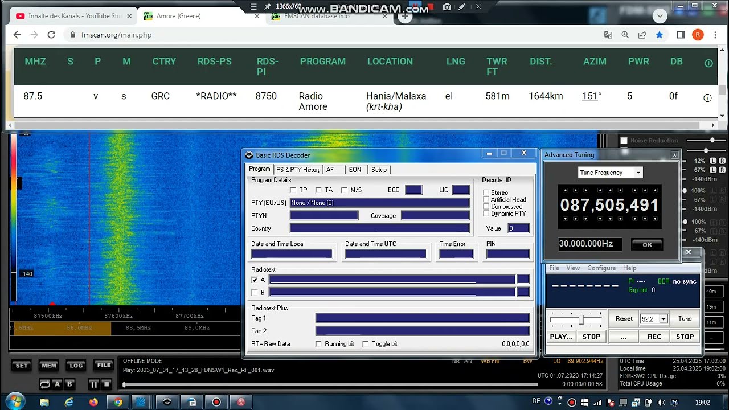Click the PLAY... button
Viewport: 729px width, 410px height.
click(x=561, y=337)
